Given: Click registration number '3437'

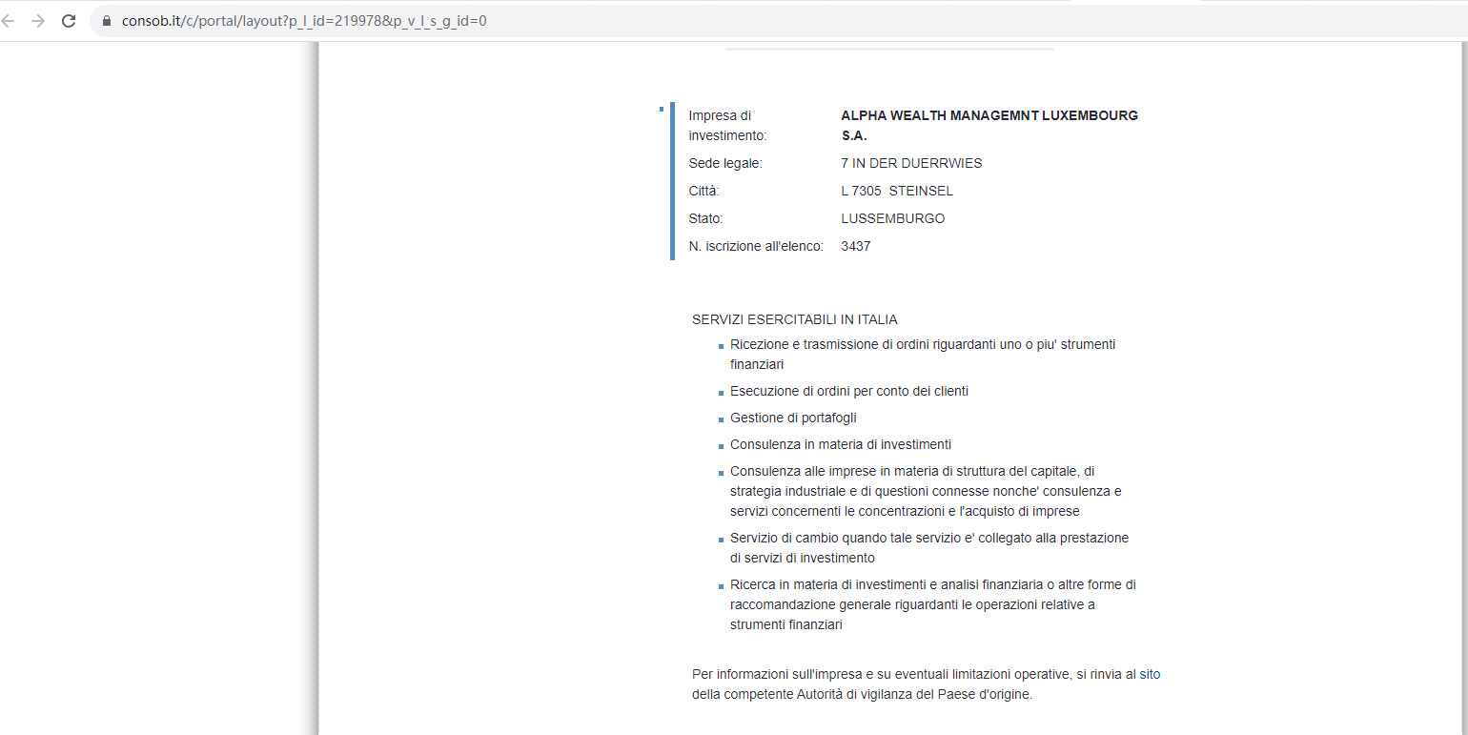Looking at the screenshot, I should pos(856,246).
